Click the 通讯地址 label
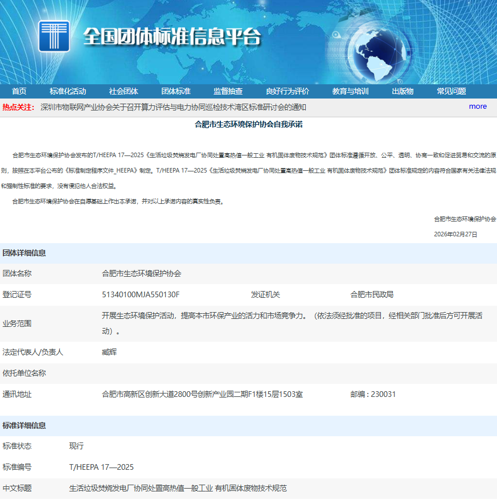Viewport: 497px width, 500px height. [x=17, y=395]
